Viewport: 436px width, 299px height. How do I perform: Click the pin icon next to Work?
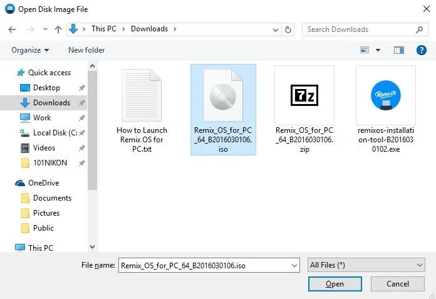[x=81, y=118]
